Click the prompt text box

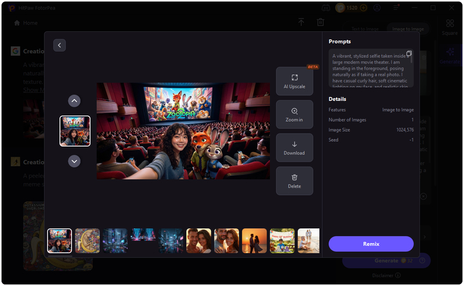coord(369,69)
